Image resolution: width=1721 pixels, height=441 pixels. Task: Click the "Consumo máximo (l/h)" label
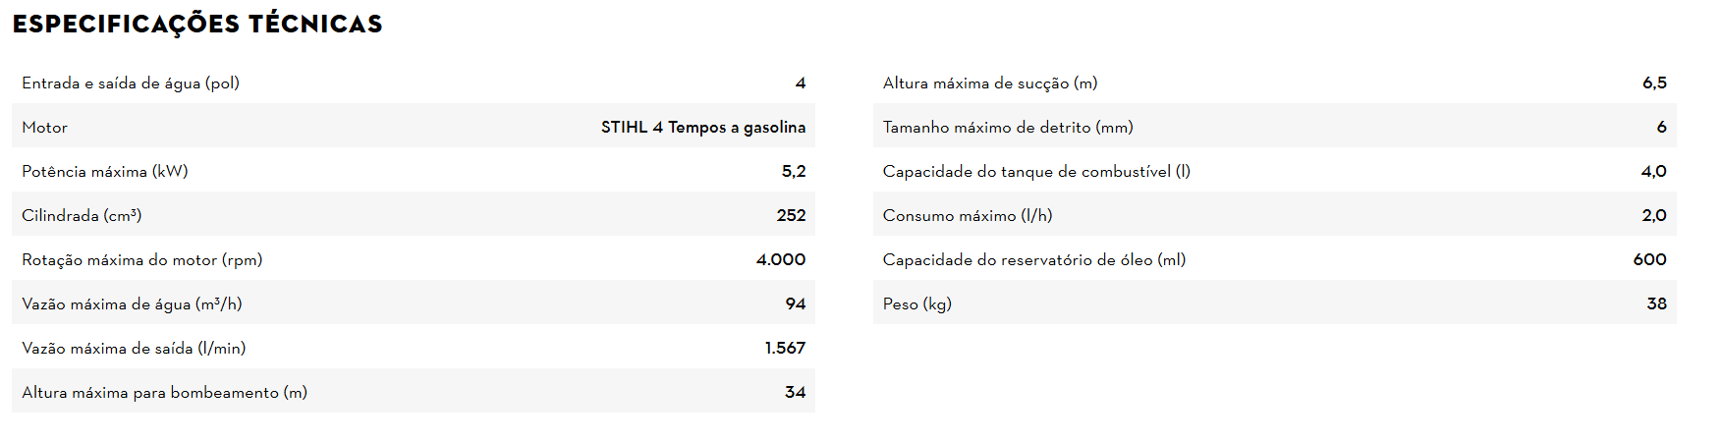[968, 216]
